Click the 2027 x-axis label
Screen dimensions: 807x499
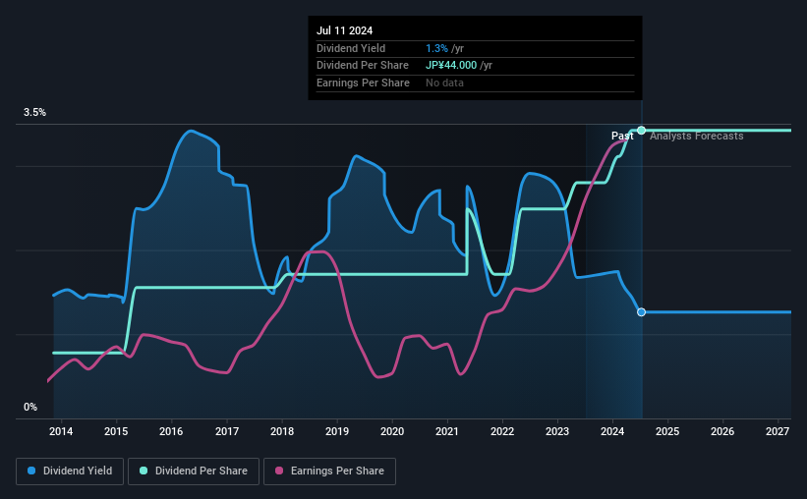pyautogui.click(x=778, y=431)
